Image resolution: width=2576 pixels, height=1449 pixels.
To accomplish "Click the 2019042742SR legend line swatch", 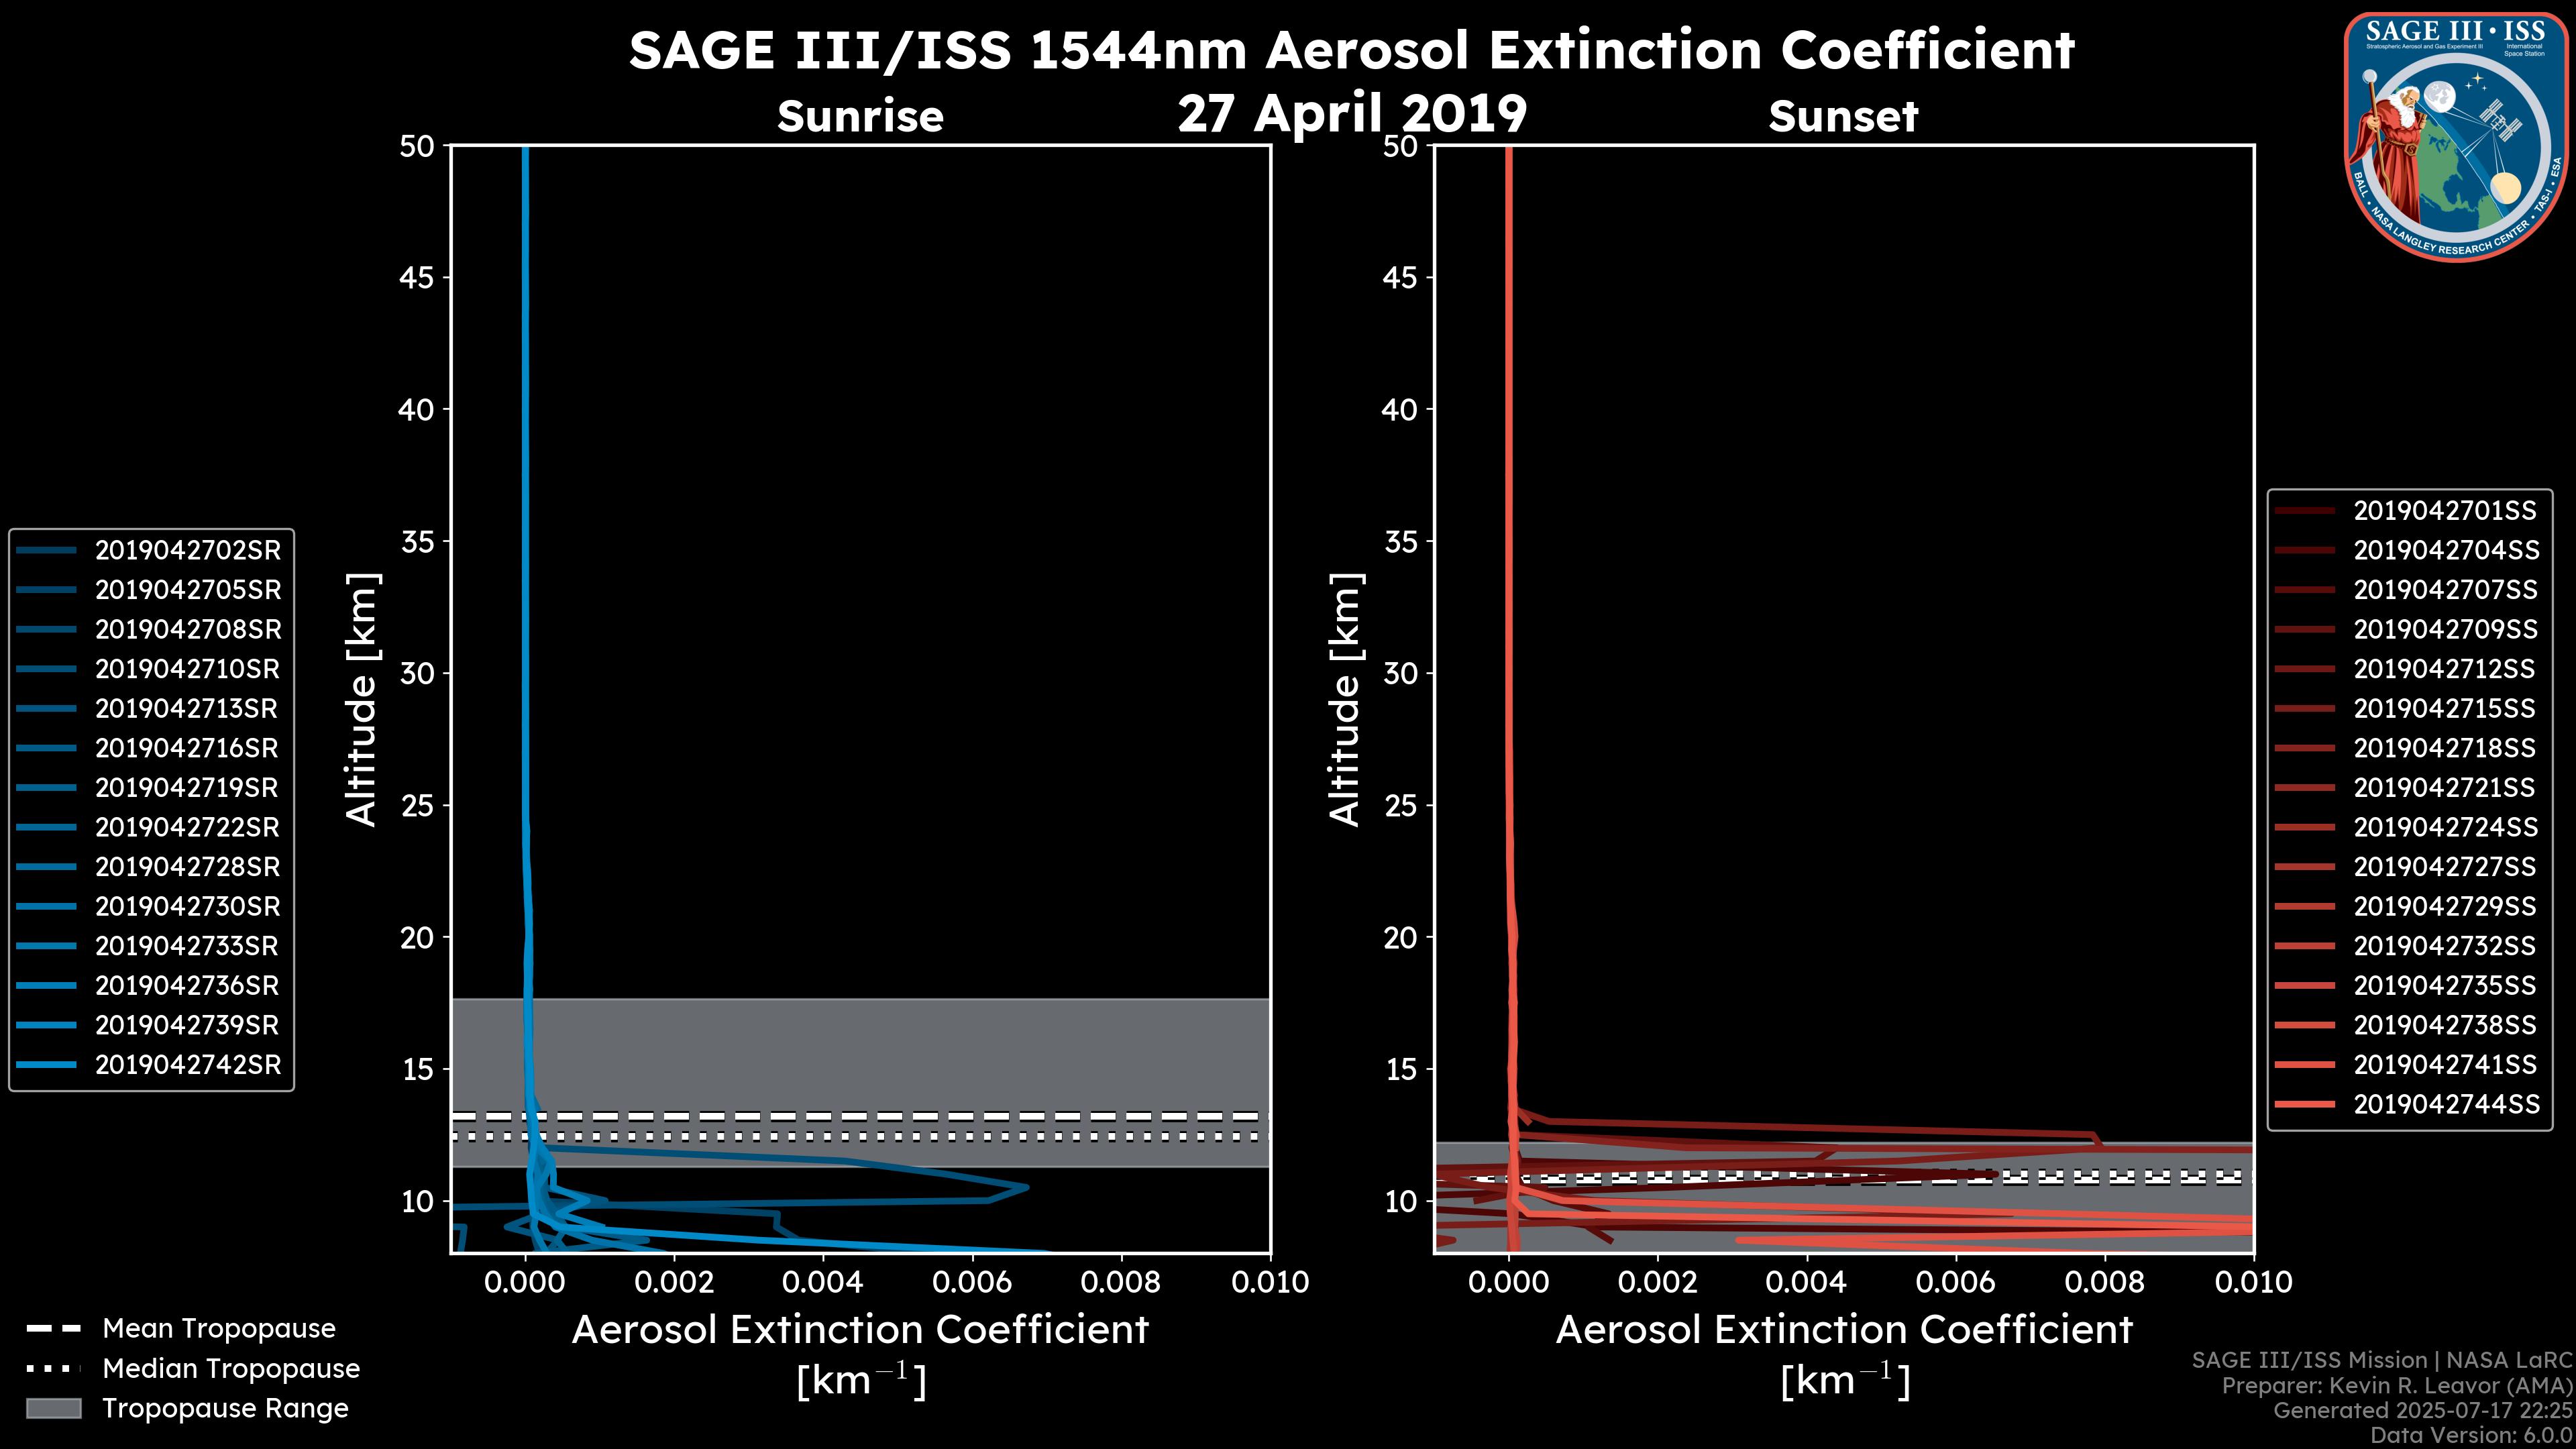I will 46,1065.
